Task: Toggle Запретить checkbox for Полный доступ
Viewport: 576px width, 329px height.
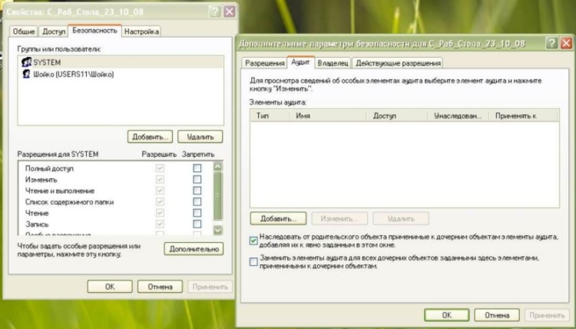Action: (197, 168)
